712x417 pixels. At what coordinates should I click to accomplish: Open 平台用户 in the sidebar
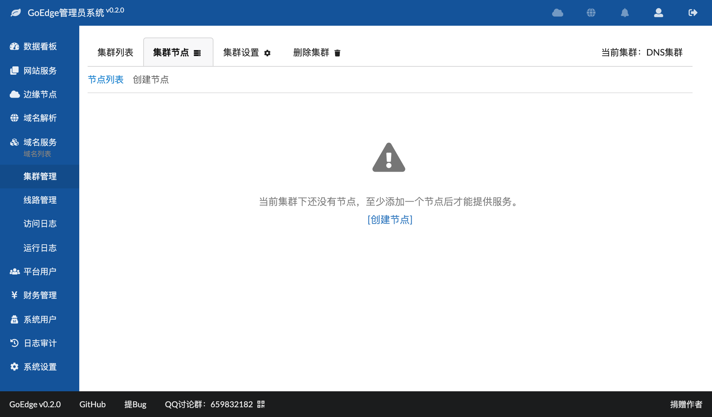(x=40, y=271)
